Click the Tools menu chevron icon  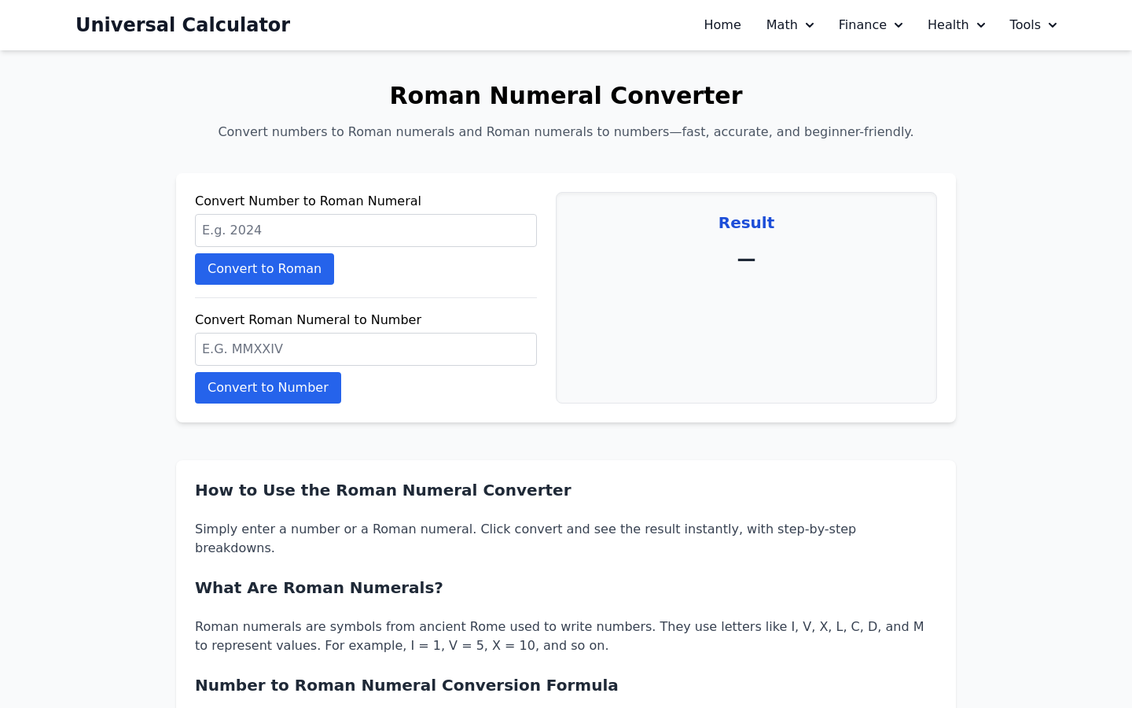tap(1052, 25)
